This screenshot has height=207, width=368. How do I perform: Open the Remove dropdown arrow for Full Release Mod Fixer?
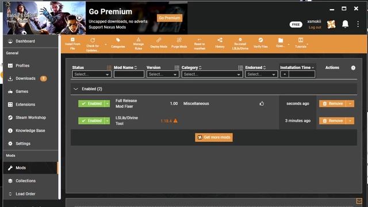350,103
